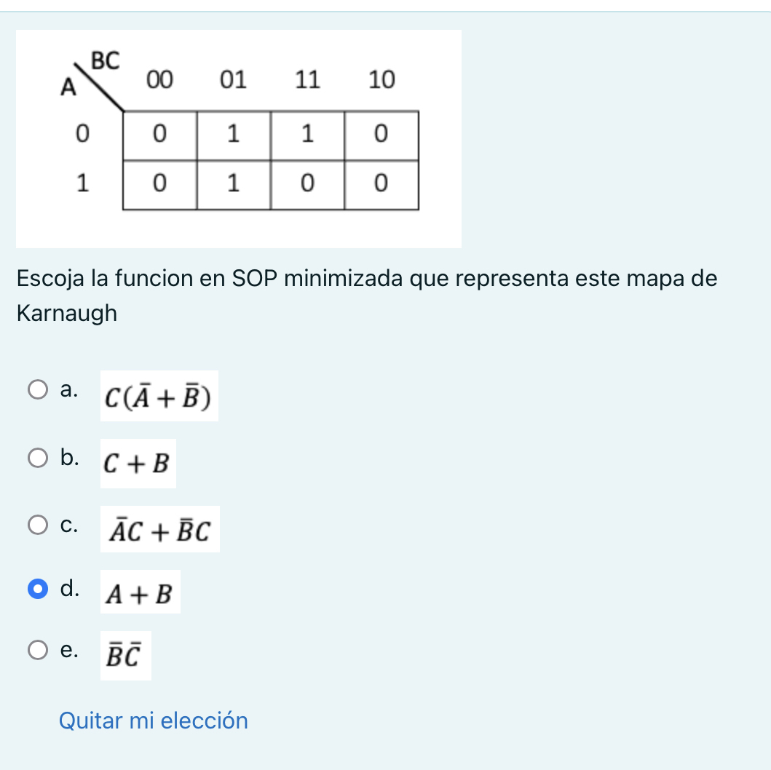
Task: Click row label 1 on the Karnaugh map
Action: click(x=82, y=182)
